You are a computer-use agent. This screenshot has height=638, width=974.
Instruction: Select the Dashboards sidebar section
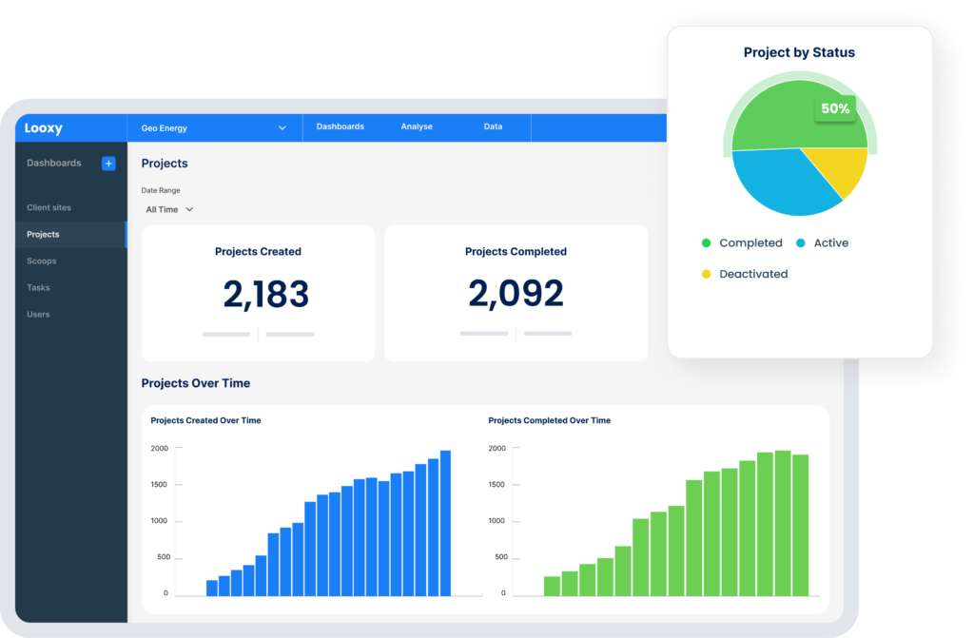(54, 163)
